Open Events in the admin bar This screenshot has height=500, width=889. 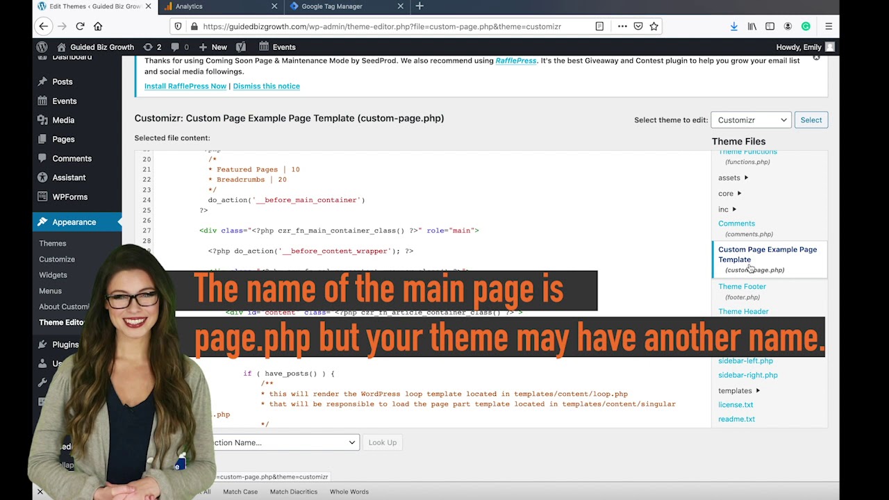tap(277, 47)
